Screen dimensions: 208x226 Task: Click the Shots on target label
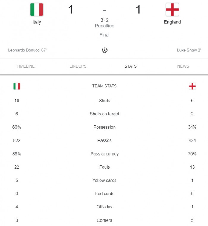pyautogui.click(x=105, y=114)
